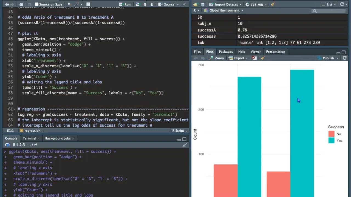The width and height of the screenshot is (351, 197).
Task: Load workspace folder icon in Environment
Action: 195,4
